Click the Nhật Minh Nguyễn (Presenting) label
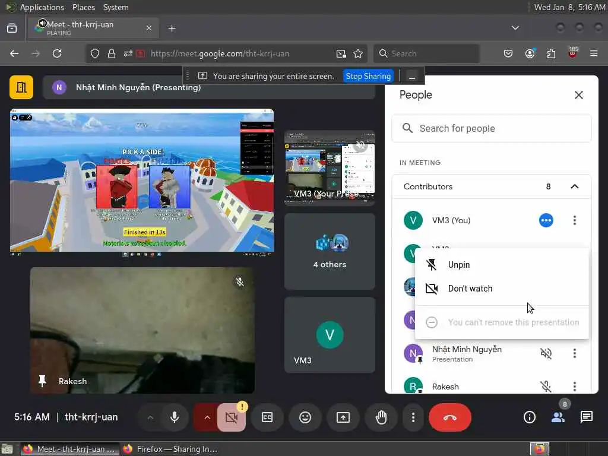The width and height of the screenshot is (608, 456). coord(138,87)
